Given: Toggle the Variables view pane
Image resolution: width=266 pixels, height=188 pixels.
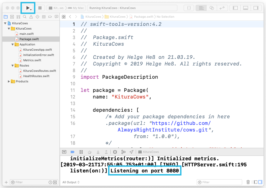Looking at the screenshot, I should (x=255, y=182).
